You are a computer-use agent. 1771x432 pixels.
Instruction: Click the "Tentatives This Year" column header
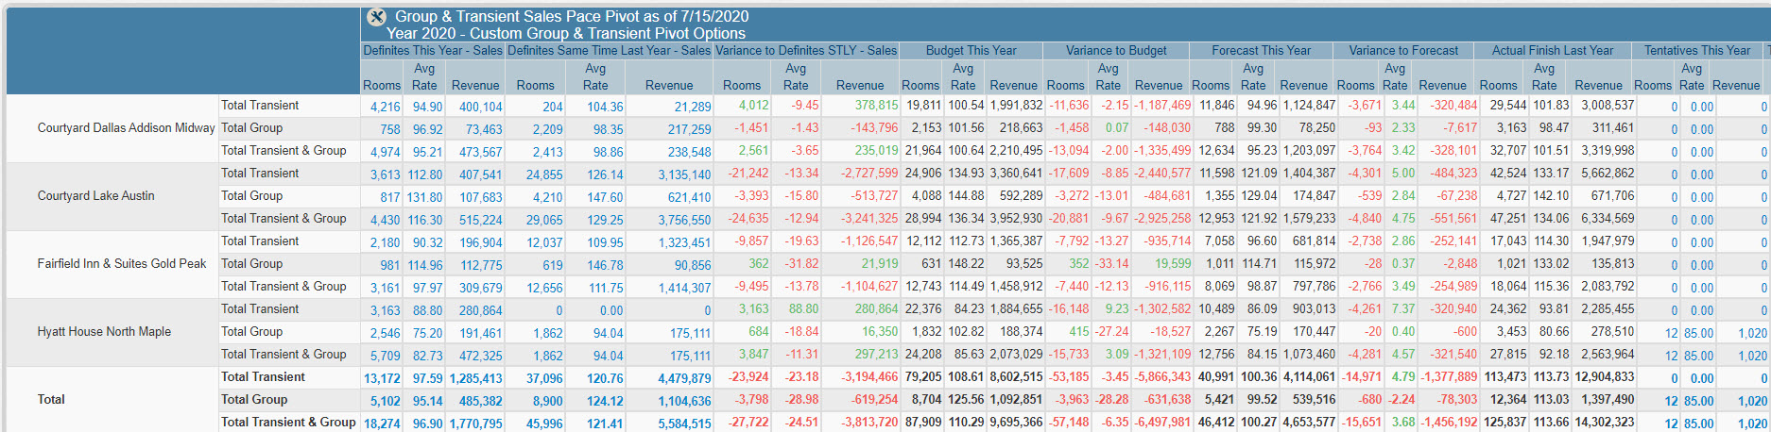pos(1696,51)
